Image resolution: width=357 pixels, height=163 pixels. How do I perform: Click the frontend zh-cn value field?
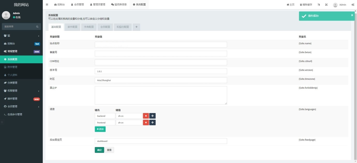pyautogui.click(x=129, y=123)
